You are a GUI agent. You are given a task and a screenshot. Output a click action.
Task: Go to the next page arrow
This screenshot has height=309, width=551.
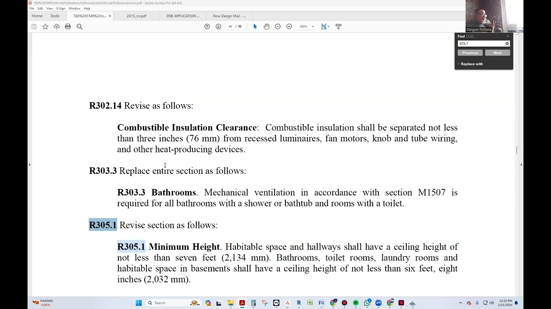coord(218,27)
